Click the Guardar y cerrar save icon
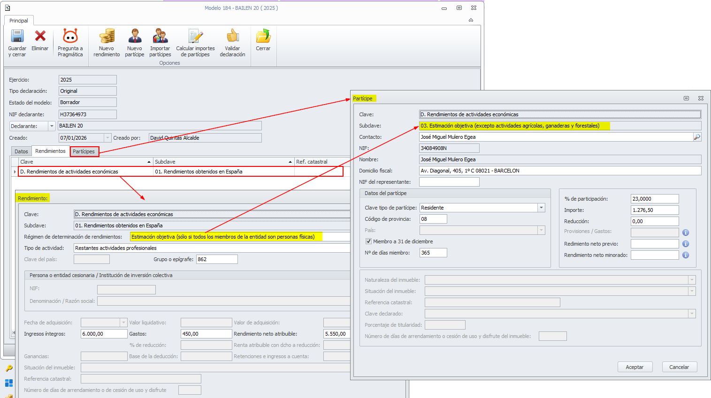This screenshot has height=398, width=711. click(x=17, y=37)
